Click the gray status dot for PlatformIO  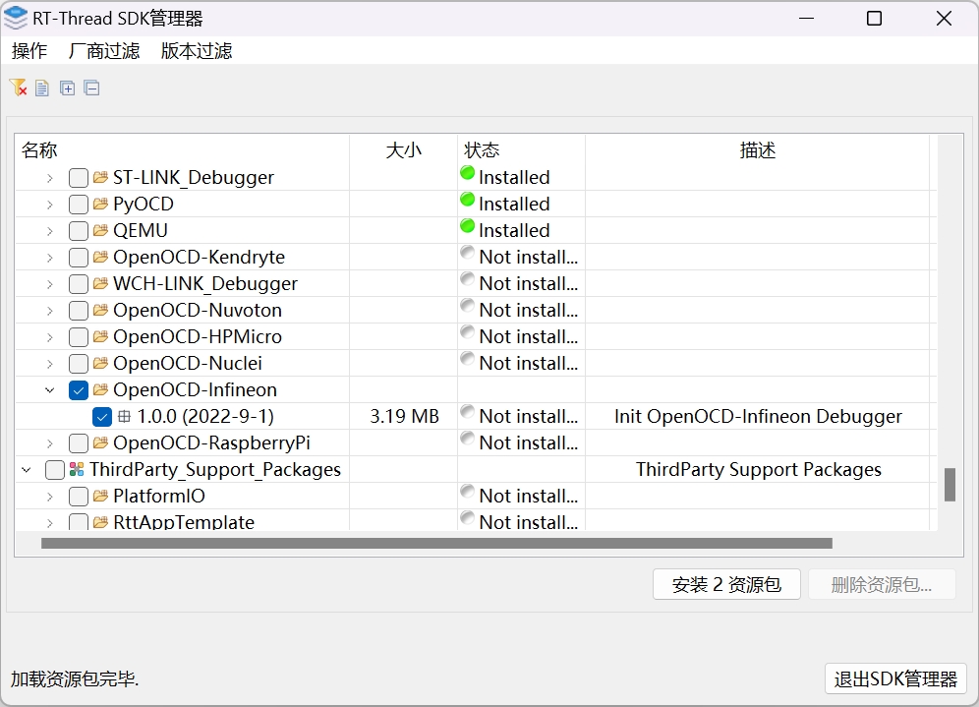click(467, 492)
